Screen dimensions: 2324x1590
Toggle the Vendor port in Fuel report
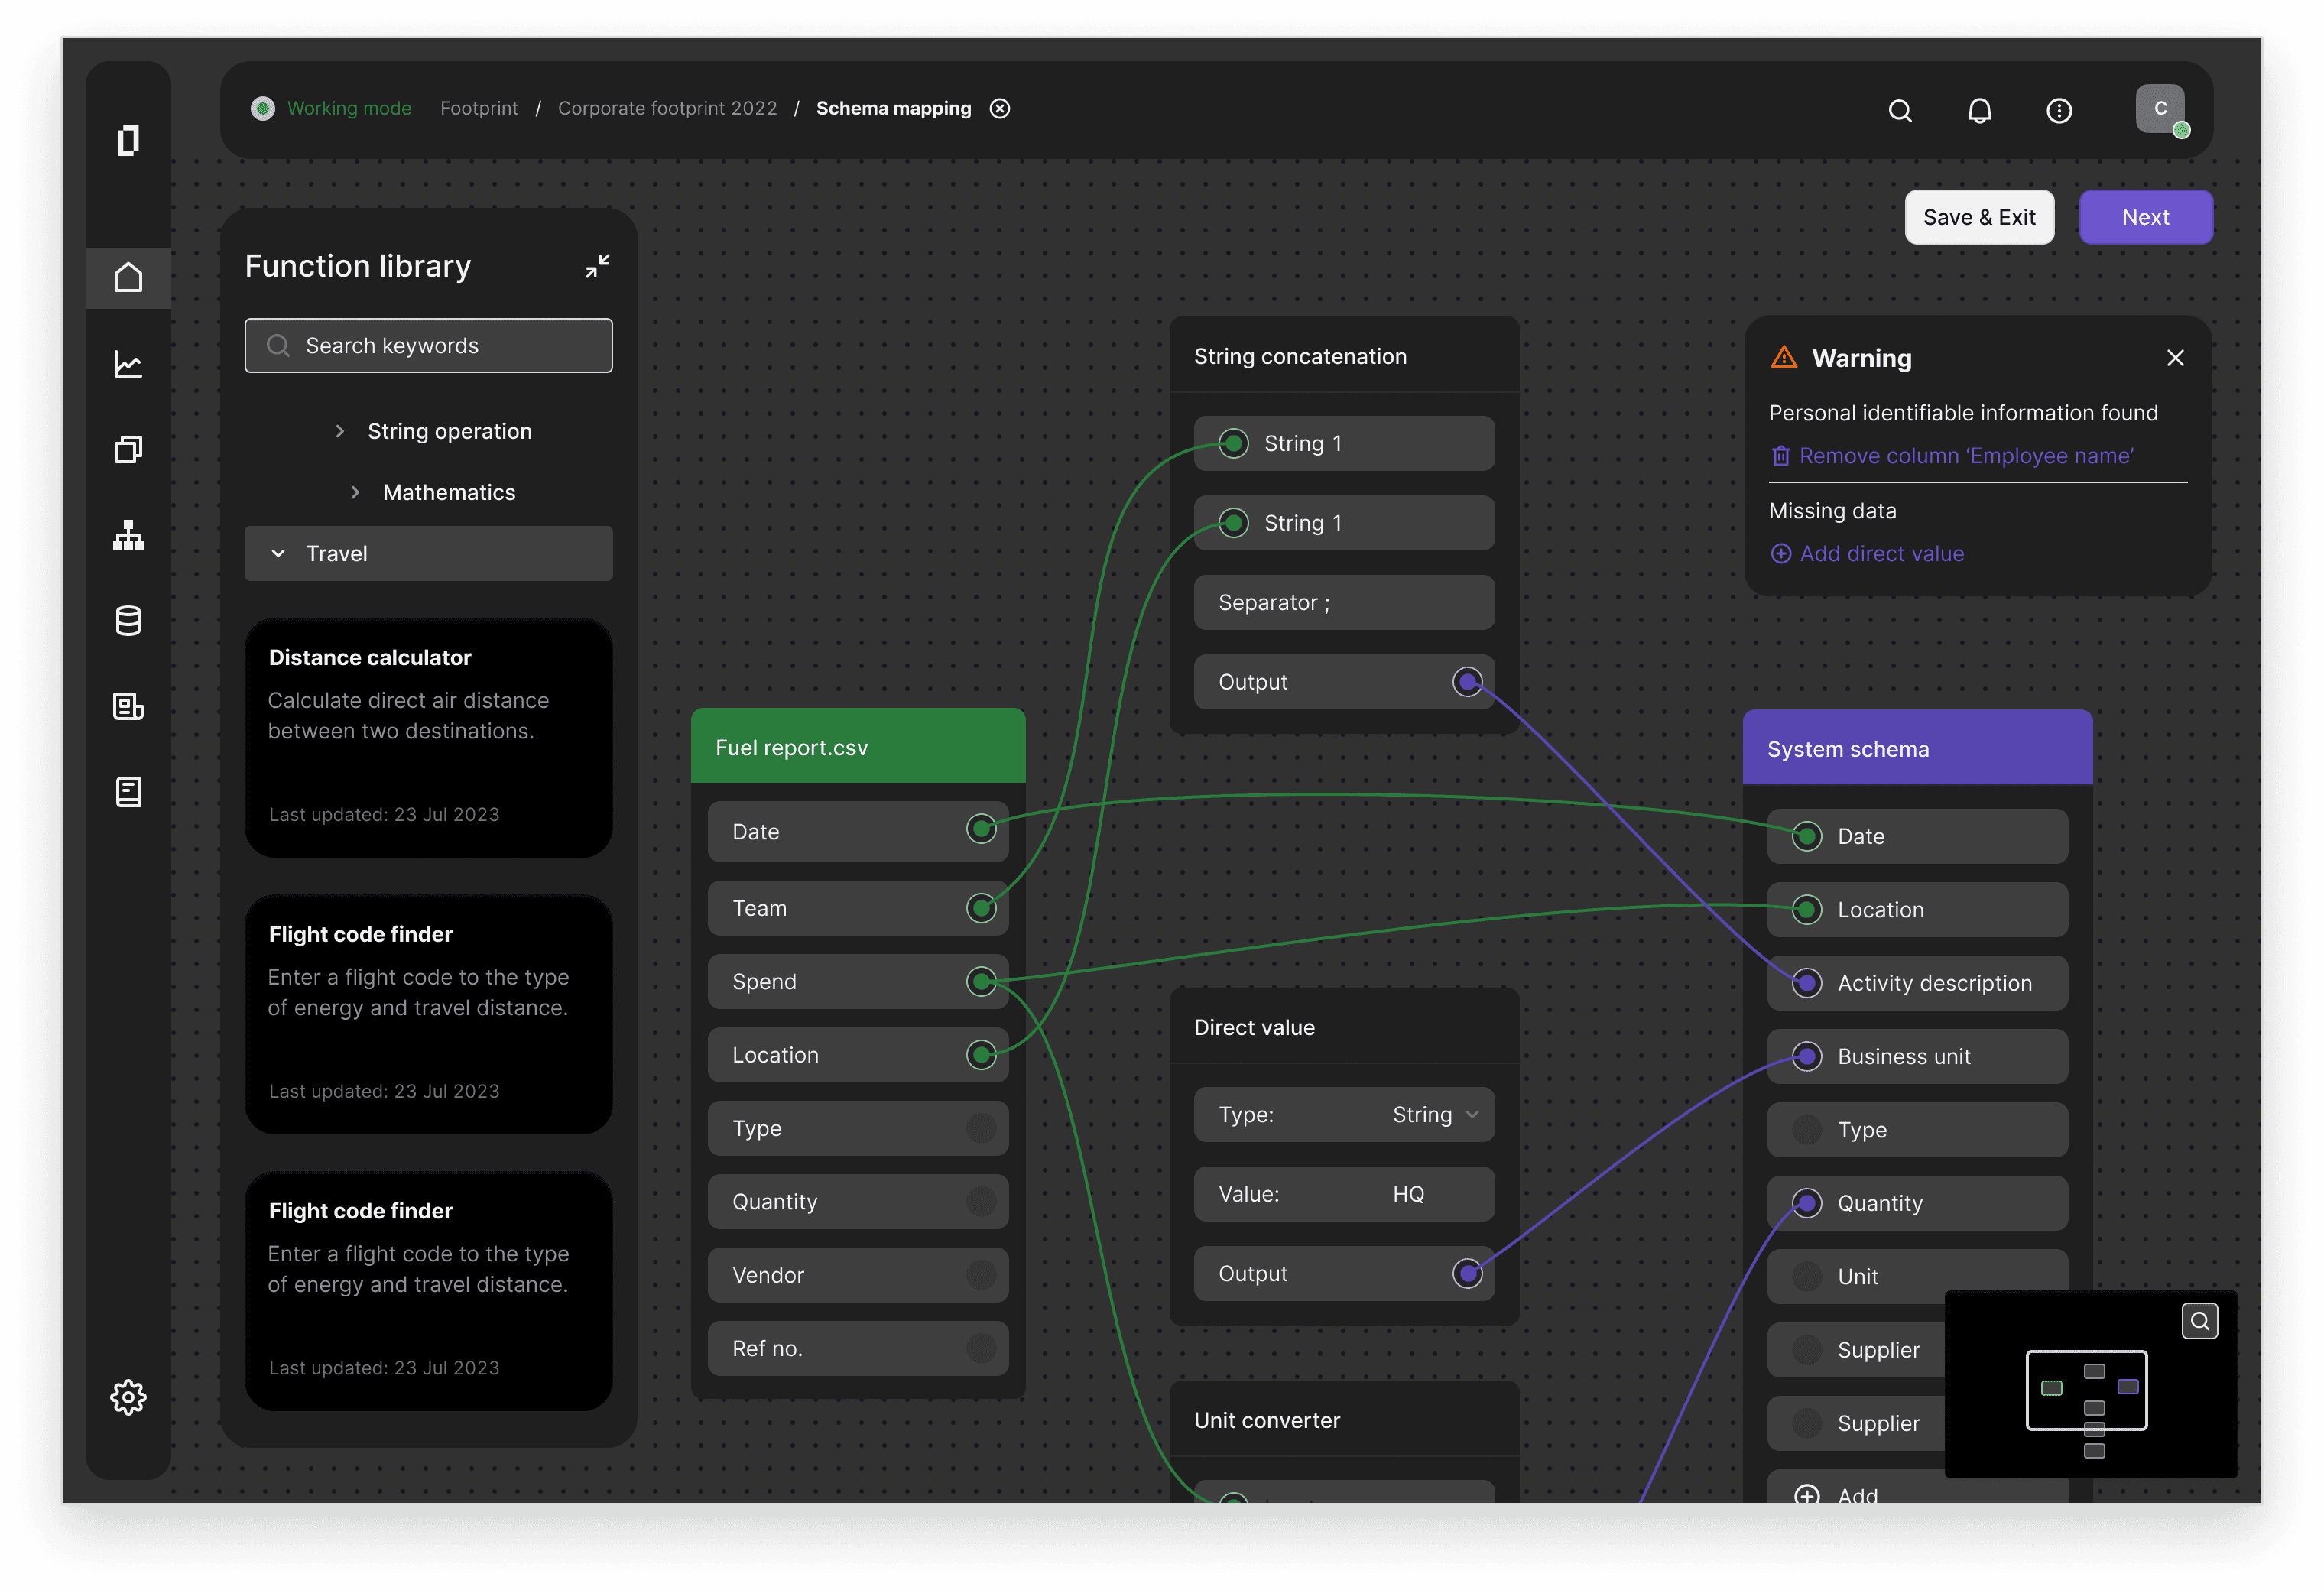click(x=981, y=1275)
